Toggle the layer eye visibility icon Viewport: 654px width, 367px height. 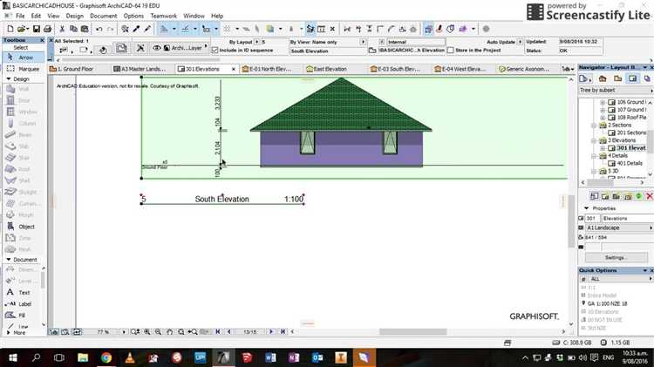click(156, 48)
